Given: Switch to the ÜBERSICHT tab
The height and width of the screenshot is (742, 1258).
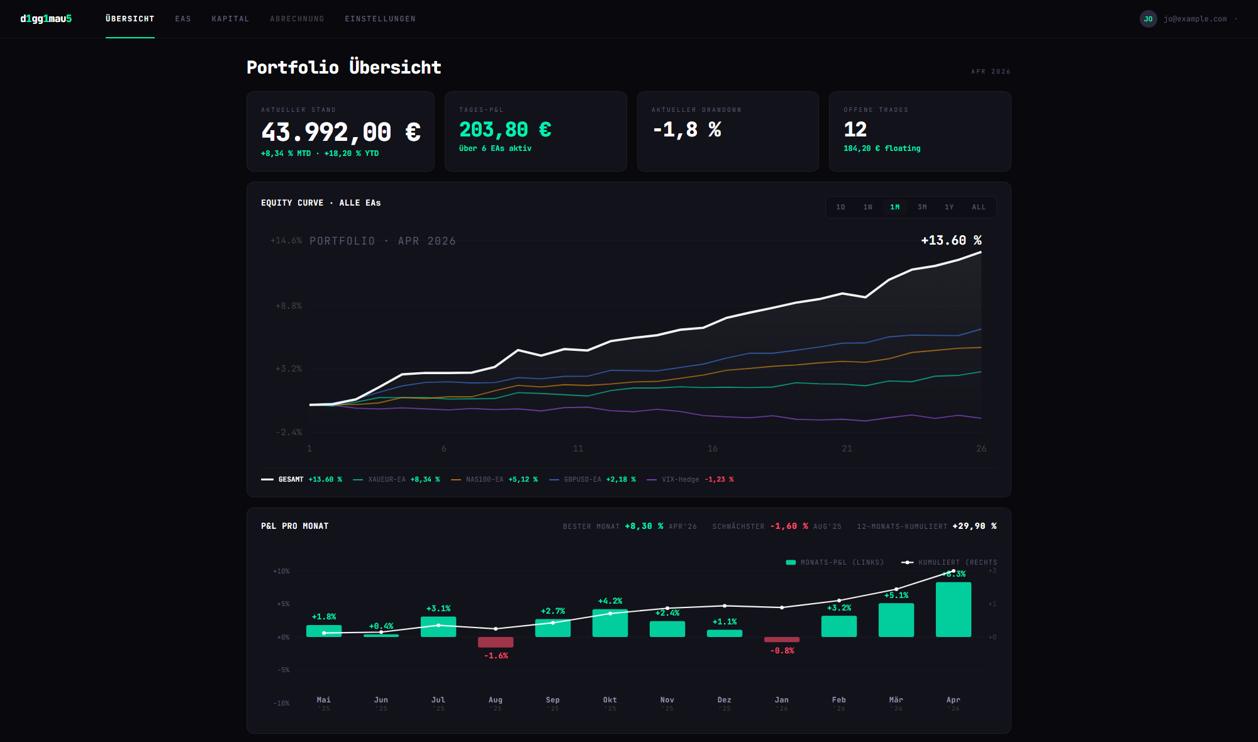Looking at the screenshot, I should (x=130, y=19).
